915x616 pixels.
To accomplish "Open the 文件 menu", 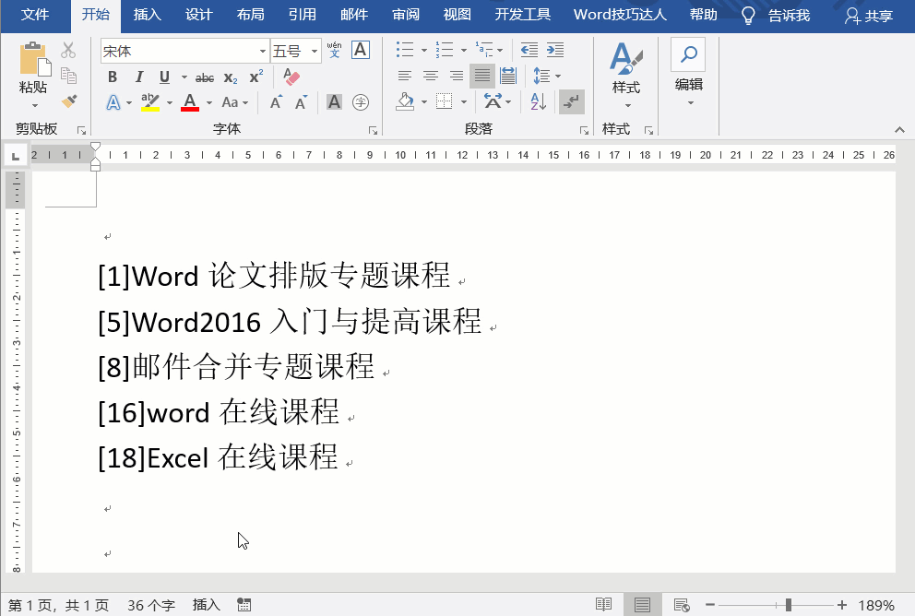I will [x=35, y=15].
